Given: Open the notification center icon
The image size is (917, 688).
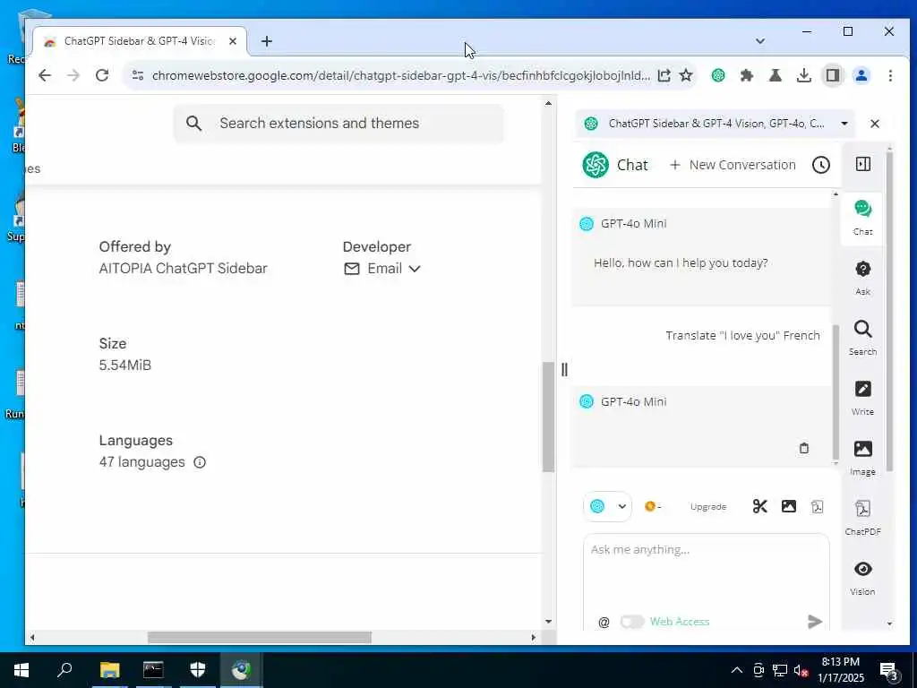Looking at the screenshot, I should pyautogui.click(x=889, y=671).
